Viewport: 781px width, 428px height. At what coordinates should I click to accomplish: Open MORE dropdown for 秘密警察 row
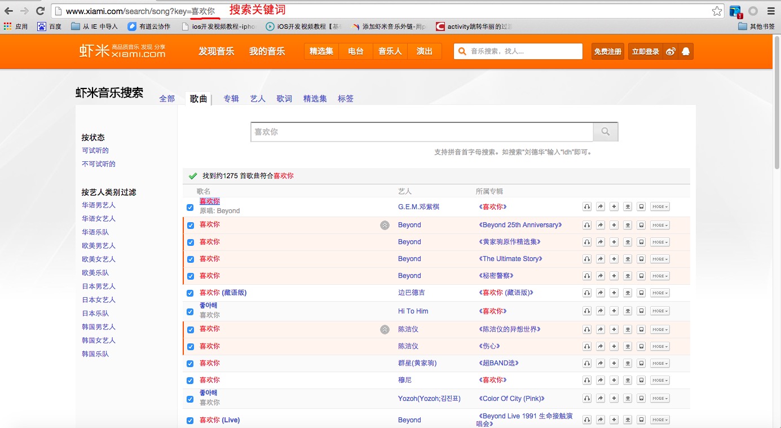pyautogui.click(x=660, y=276)
